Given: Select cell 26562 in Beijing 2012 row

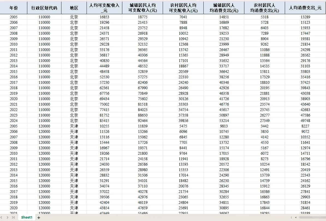Looking at the screenshot, I should [x=305, y=55].
